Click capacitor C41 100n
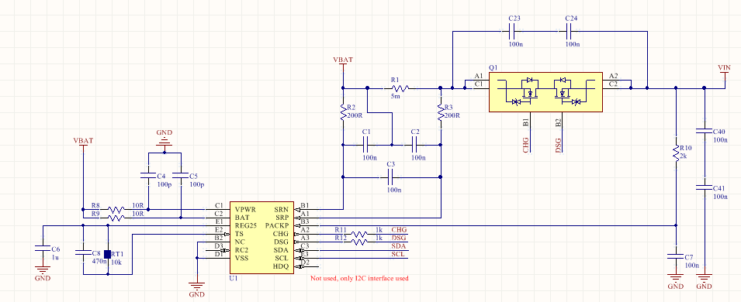 [x=704, y=187]
